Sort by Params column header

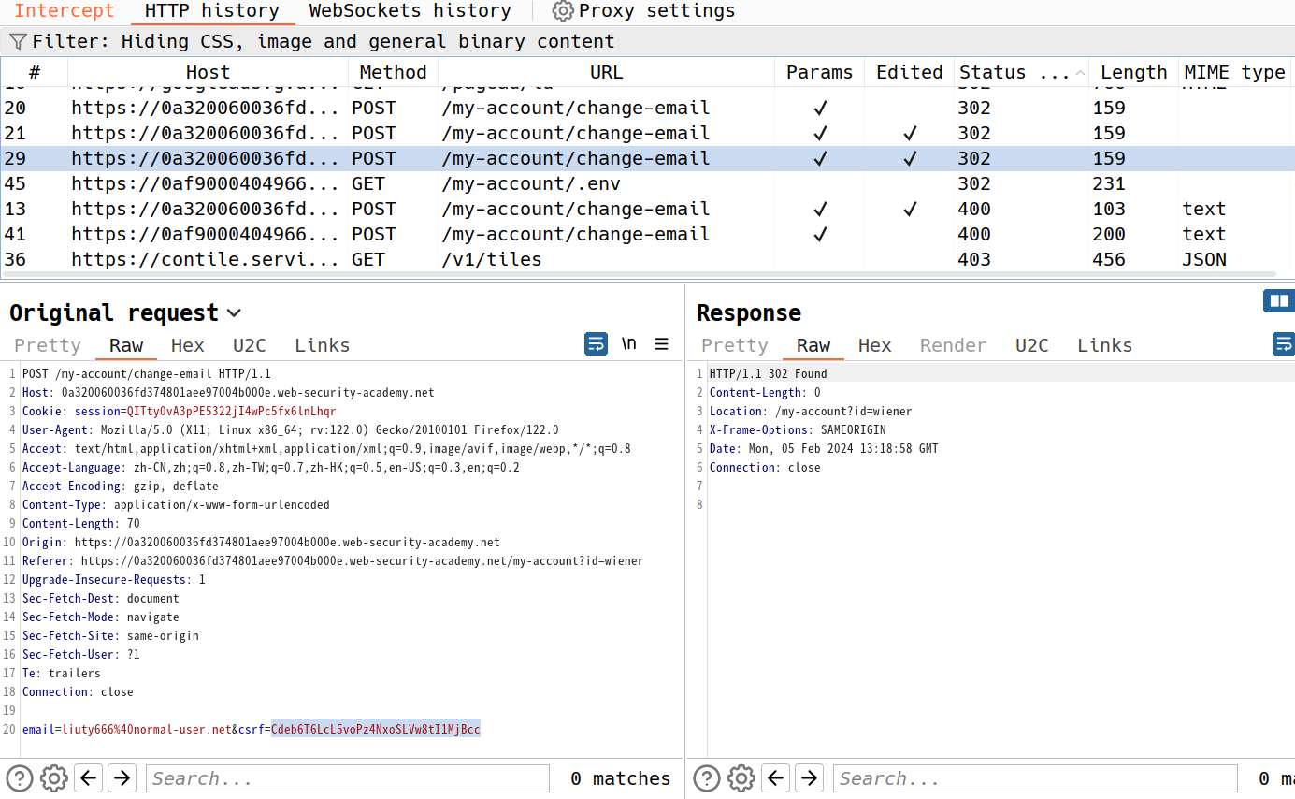[x=820, y=72]
